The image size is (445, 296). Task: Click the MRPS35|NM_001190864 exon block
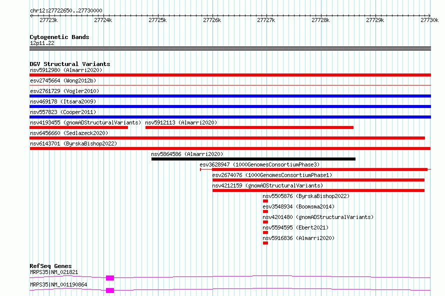coord(110,290)
